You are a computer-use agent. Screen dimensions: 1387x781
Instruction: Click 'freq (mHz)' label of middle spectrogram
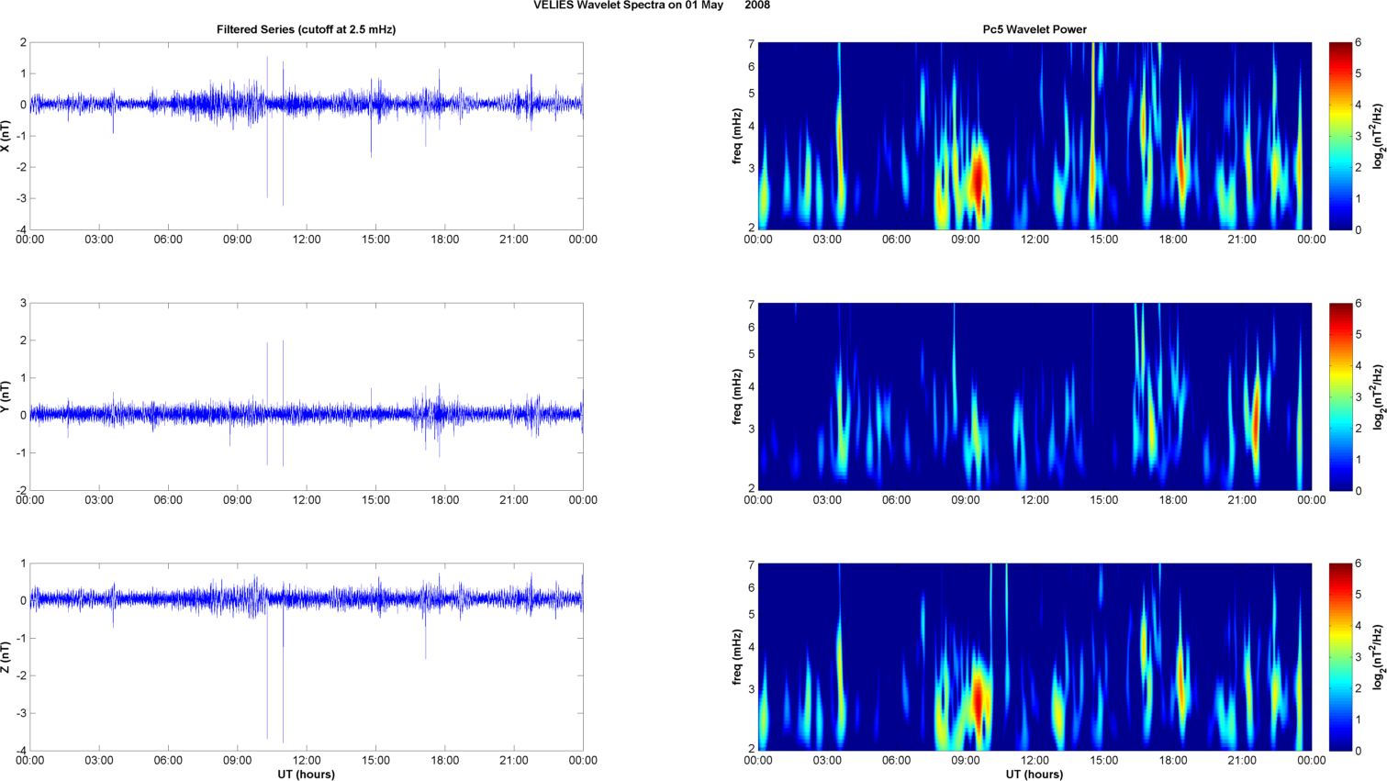pos(736,396)
